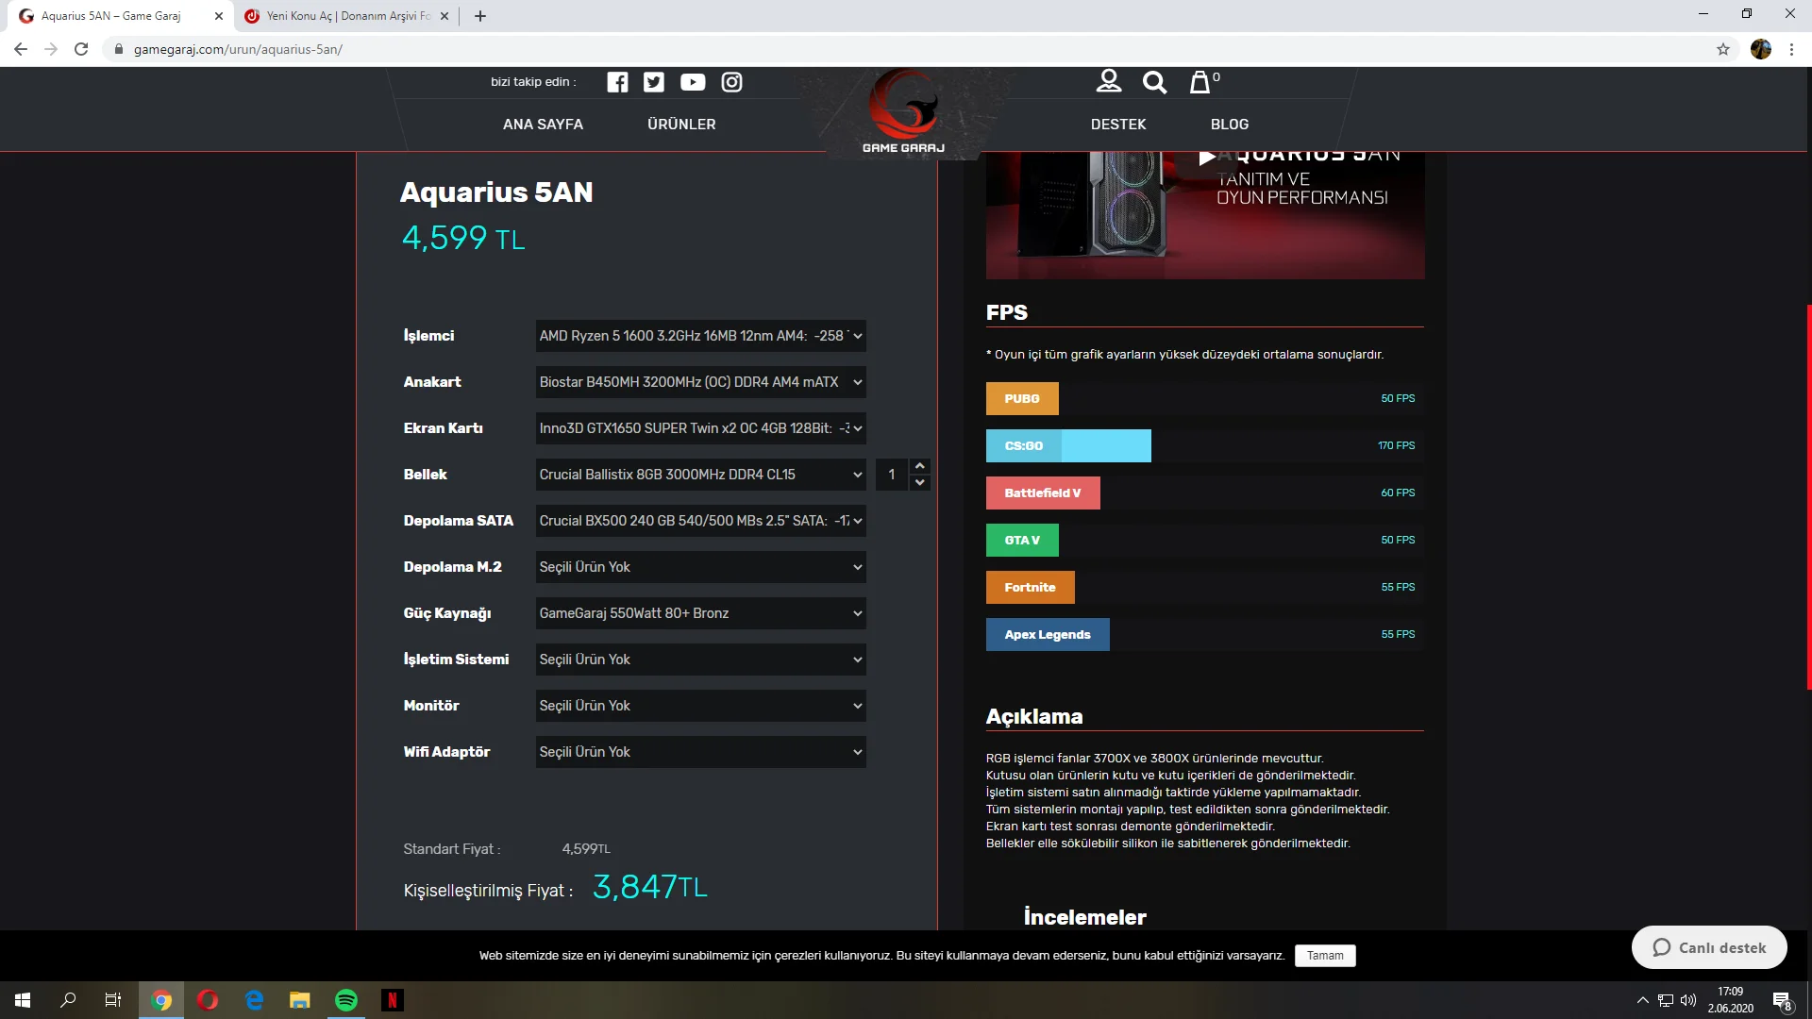Open Spotify from the taskbar

click(x=346, y=1000)
